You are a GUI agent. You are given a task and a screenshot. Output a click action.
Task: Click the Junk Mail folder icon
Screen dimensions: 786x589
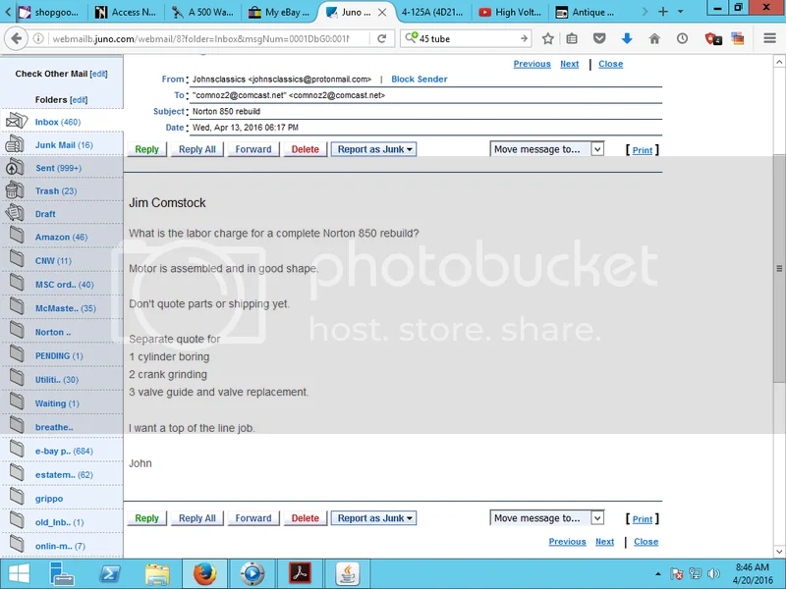coord(16,145)
